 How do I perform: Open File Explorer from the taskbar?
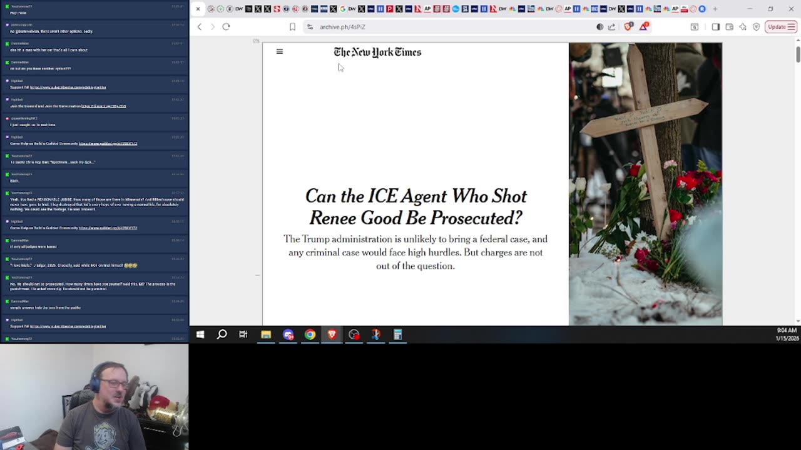266,335
